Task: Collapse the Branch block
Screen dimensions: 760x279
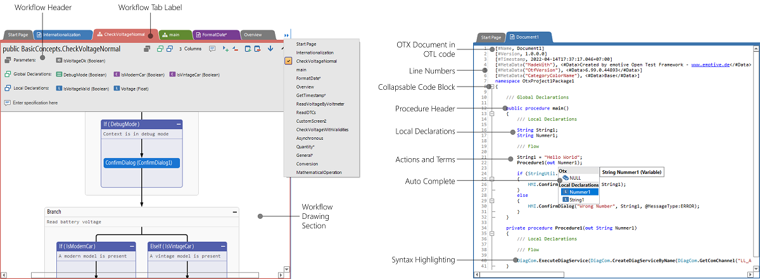Action: 236,212
